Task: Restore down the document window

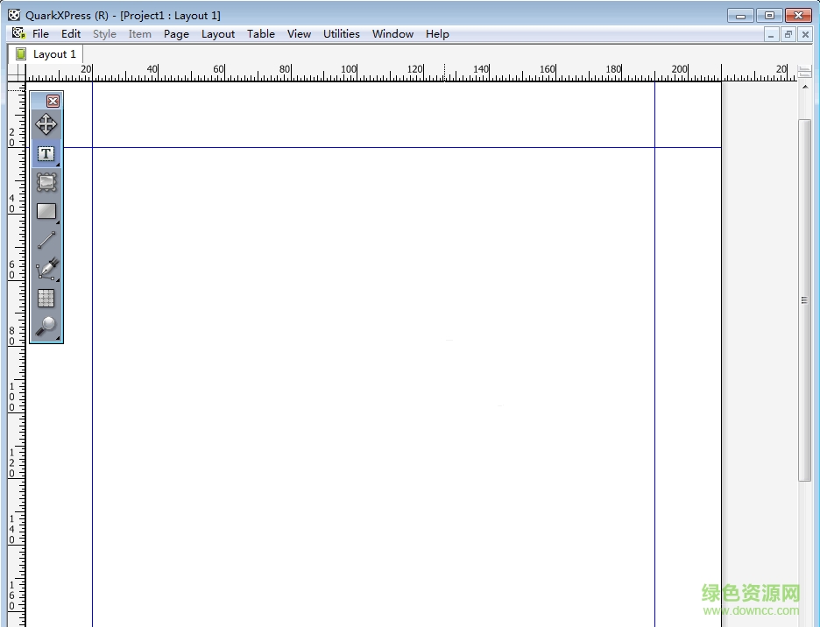Action: [x=788, y=34]
